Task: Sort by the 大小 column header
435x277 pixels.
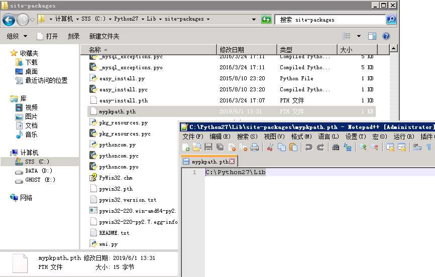Action: (x=358, y=50)
